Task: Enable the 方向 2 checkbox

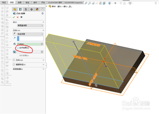Action: (14, 60)
